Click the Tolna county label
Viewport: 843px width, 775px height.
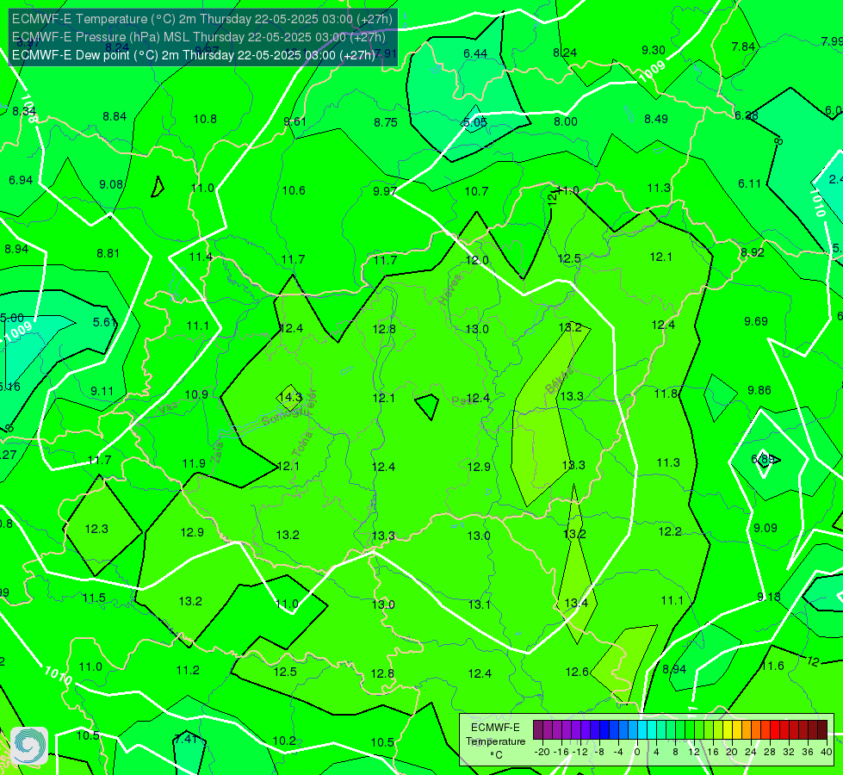point(302,444)
